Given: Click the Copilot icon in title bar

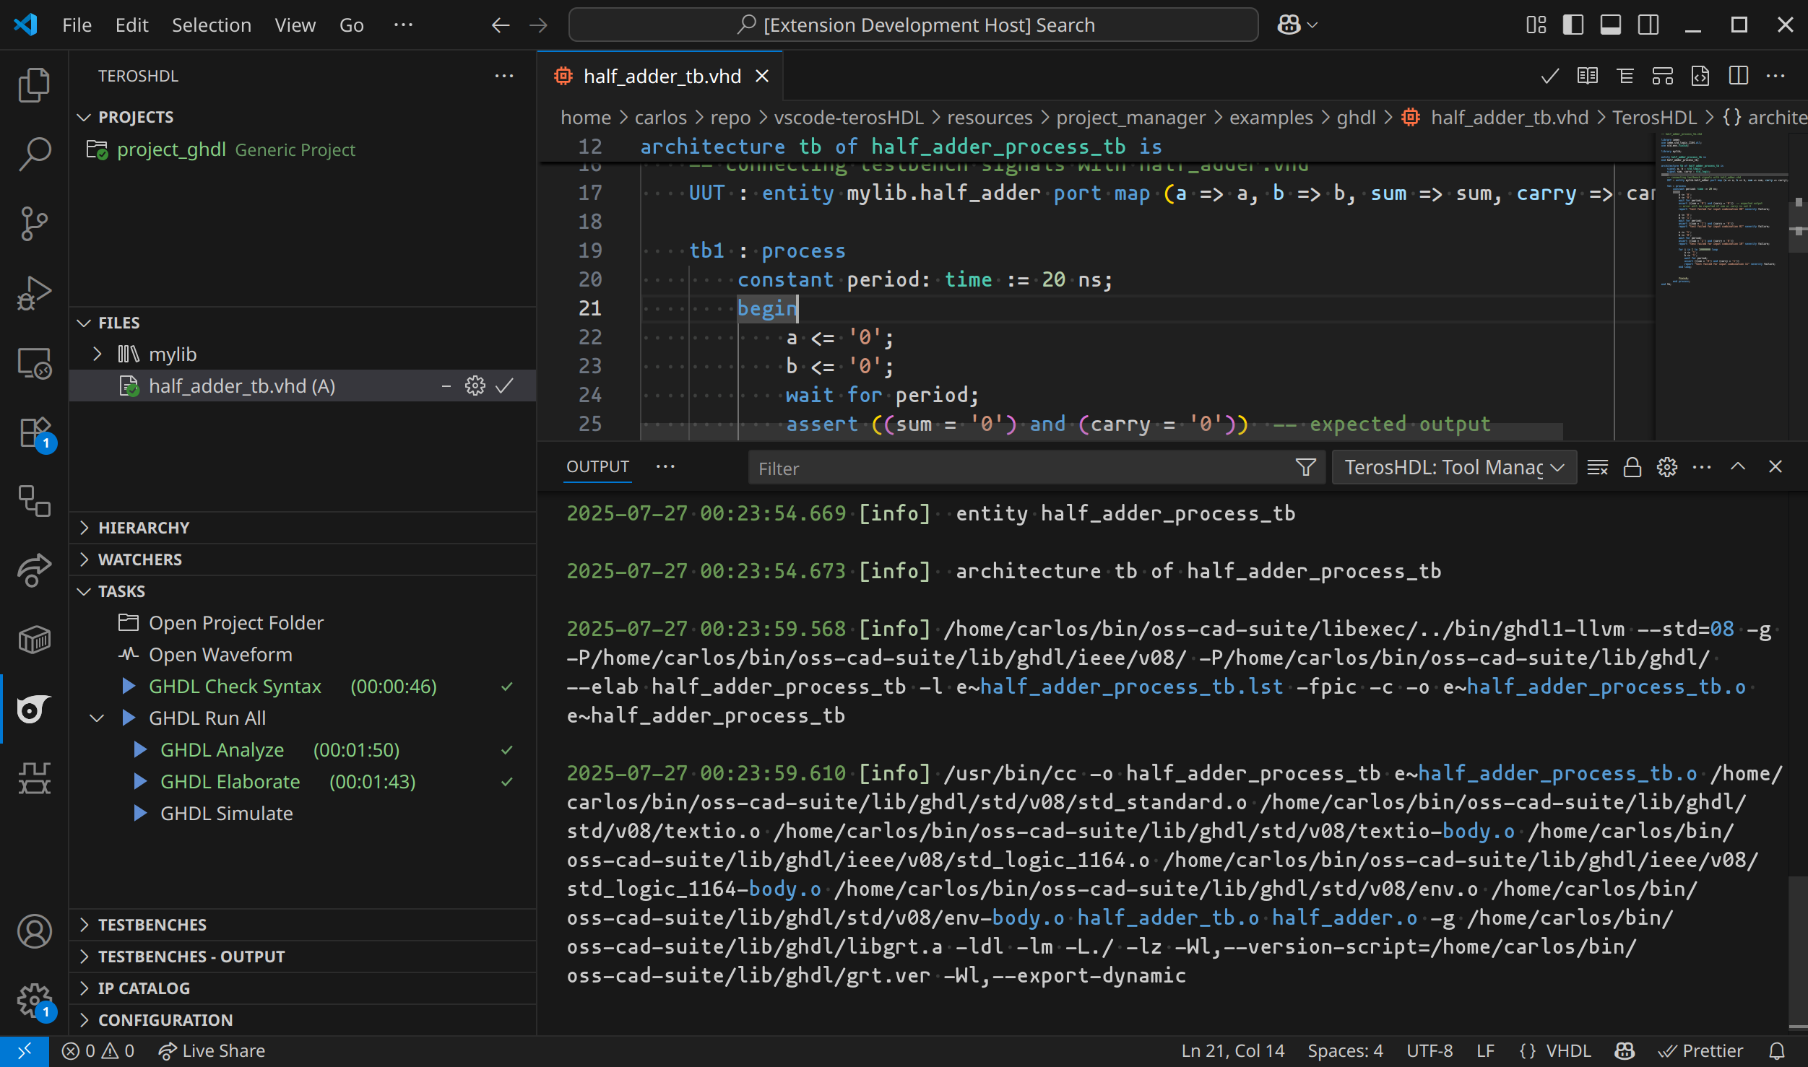Looking at the screenshot, I should 1289,25.
